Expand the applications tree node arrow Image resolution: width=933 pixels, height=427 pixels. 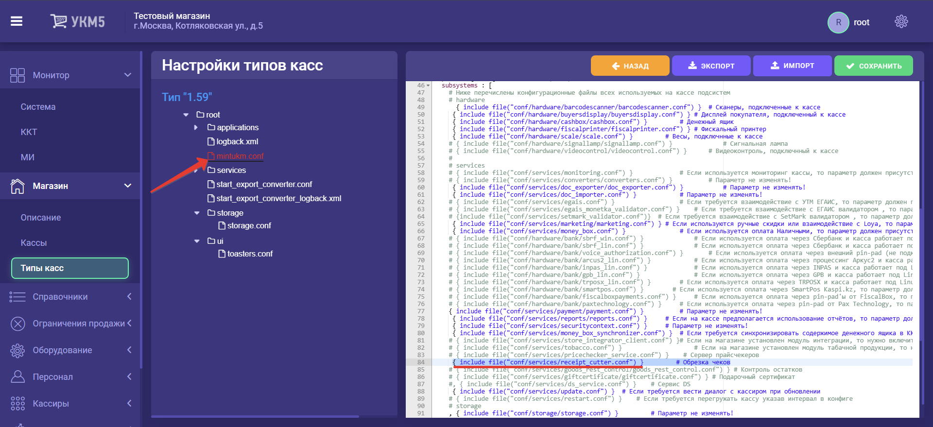point(196,127)
